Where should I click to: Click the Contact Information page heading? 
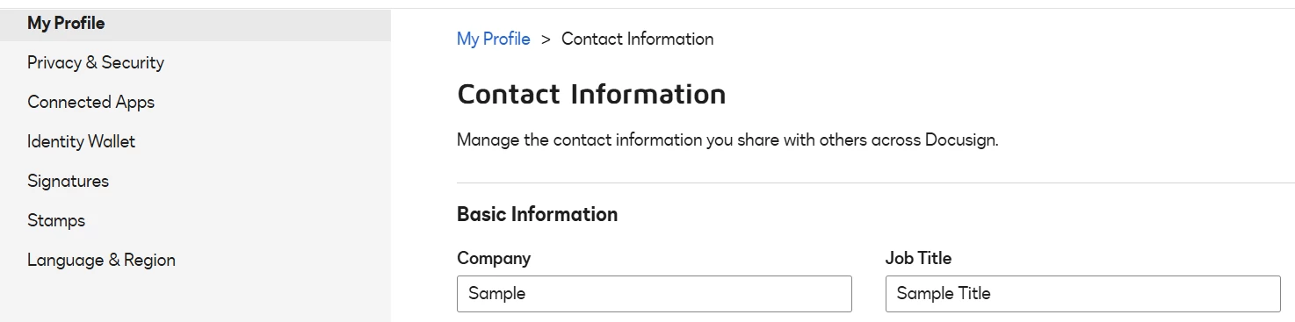pos(591,94)
